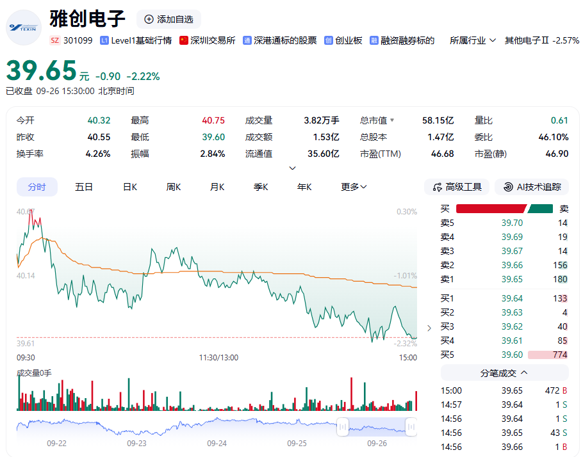Click the left handle of timeline range slider

[x=343, y=427]
